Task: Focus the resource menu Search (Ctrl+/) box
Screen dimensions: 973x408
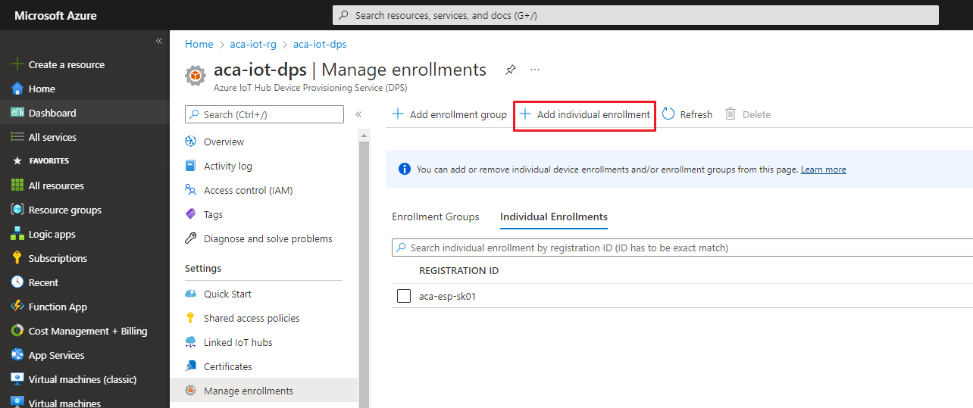Action: click(x=264, y=114)
